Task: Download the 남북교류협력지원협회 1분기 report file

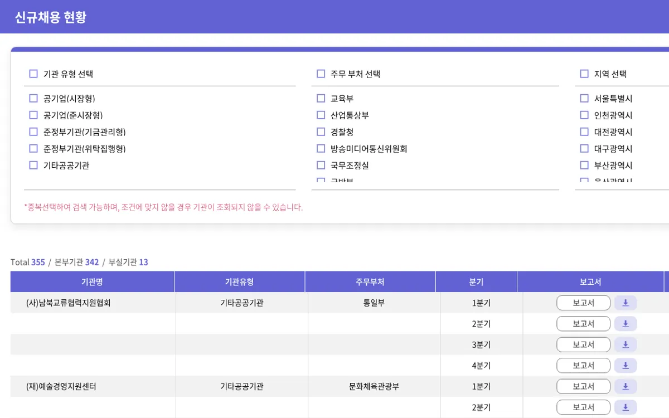Action: coord(626,303)
